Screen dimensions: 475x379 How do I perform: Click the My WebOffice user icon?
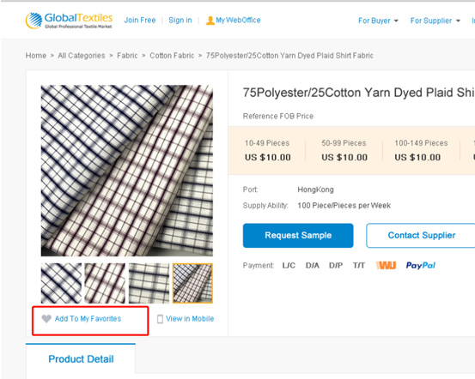(x=210, y=21)
